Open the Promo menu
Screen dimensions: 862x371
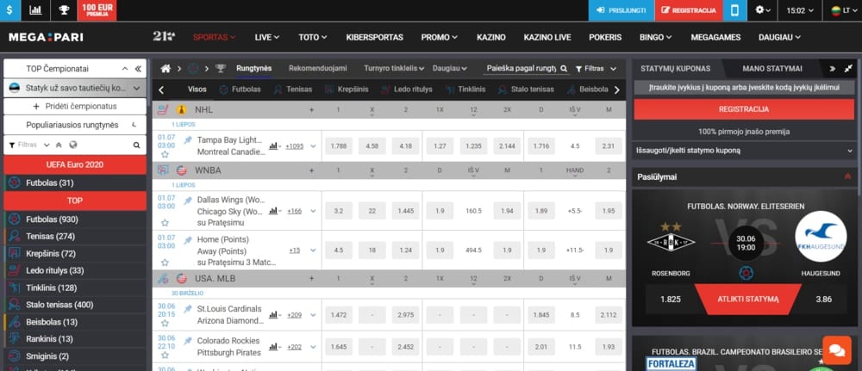pyautogui.click(x=440, y=37)
